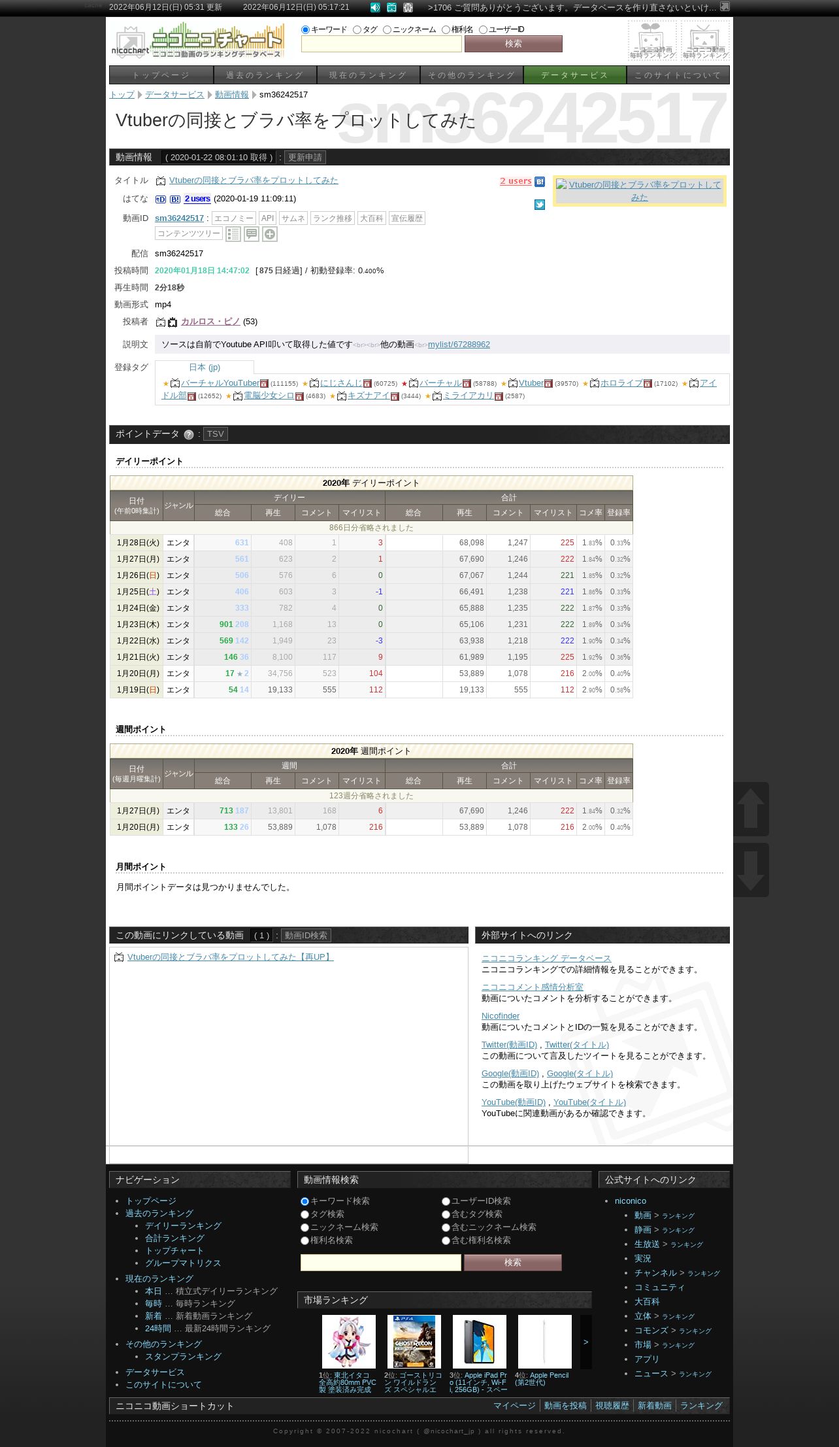
Task: Click the comment bubble icon after コンテンツツリー
Action: point(252,234)
